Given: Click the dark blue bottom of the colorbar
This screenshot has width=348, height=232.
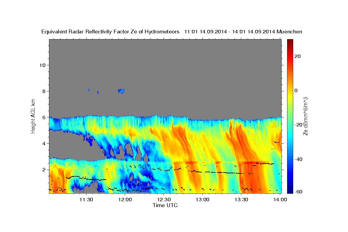Looking at the screenshot, I should [x=290, y=191].
